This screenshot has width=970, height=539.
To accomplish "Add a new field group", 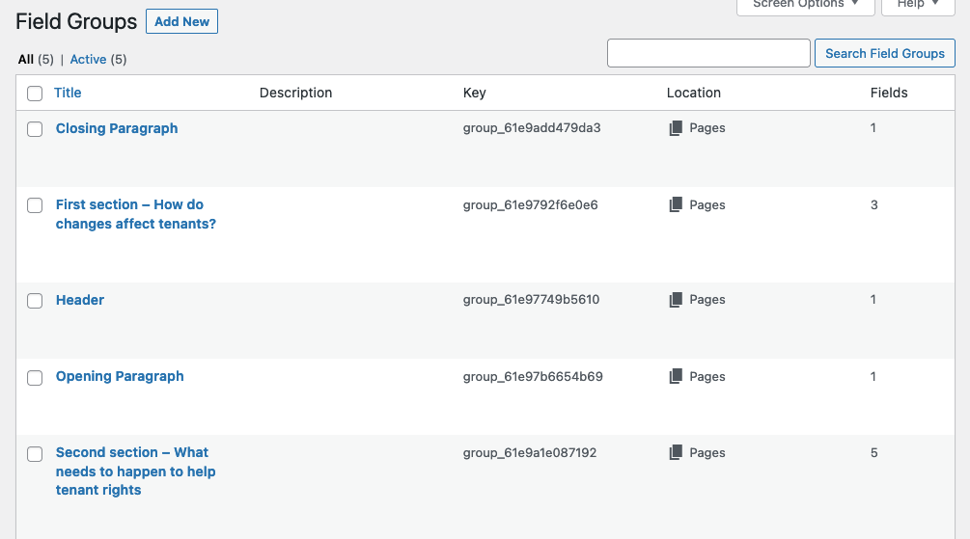I will point(181,21).
